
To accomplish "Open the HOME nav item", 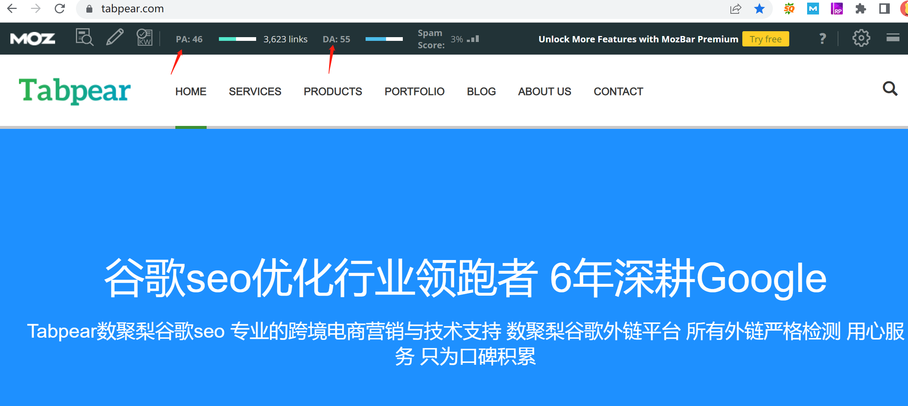I will 191,91.
